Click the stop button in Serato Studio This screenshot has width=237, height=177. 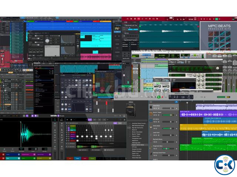point(71,119)
